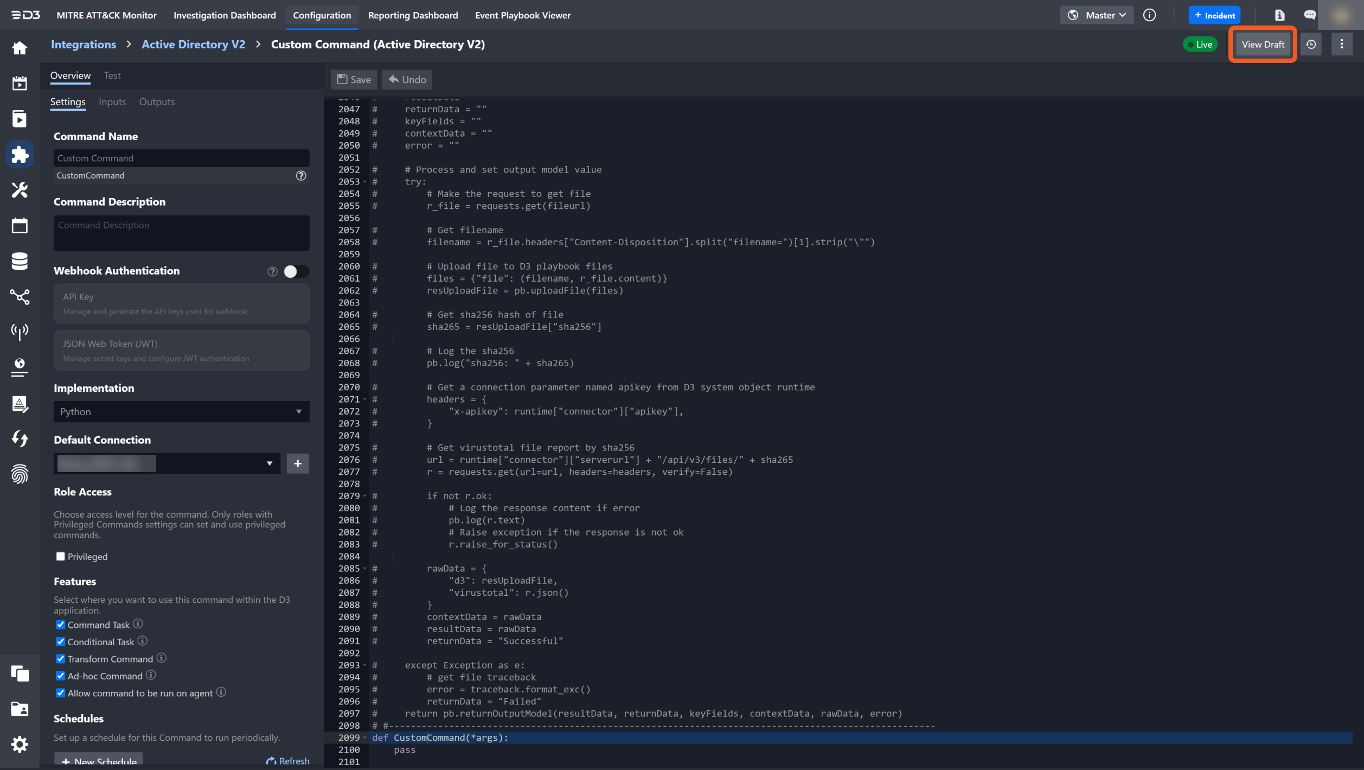Click the Refresh schedules link

point(288,761)
